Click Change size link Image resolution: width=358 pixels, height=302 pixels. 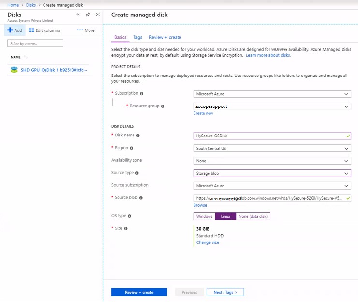click(208, 242)
